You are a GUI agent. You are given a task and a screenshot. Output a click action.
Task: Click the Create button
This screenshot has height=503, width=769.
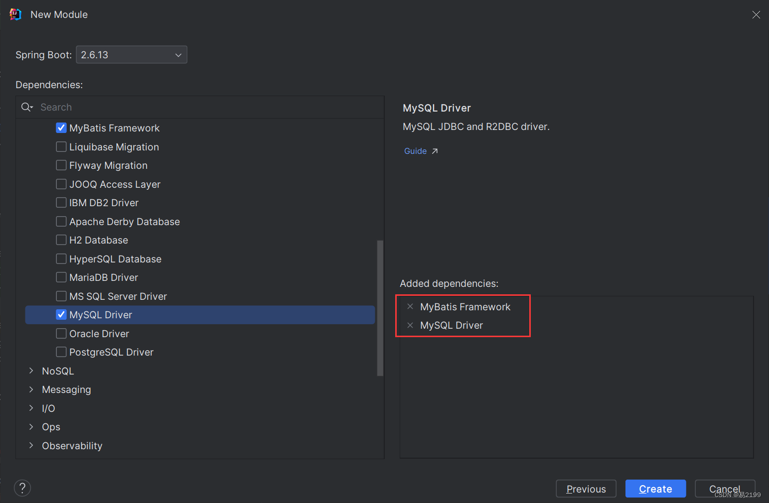pyautogui.click(x=655, y=489)
